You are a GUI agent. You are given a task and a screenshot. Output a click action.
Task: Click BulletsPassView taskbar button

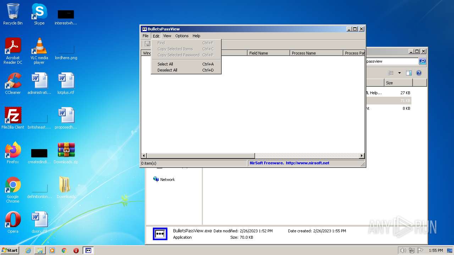tap(88, 250)
